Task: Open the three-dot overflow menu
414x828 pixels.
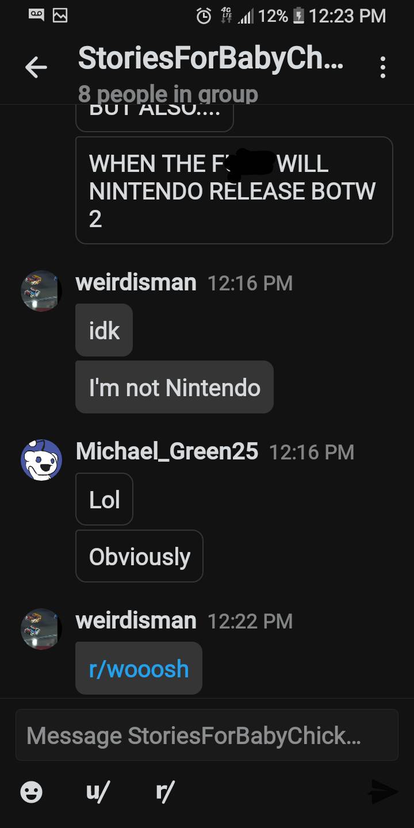Action: (383, 68)
